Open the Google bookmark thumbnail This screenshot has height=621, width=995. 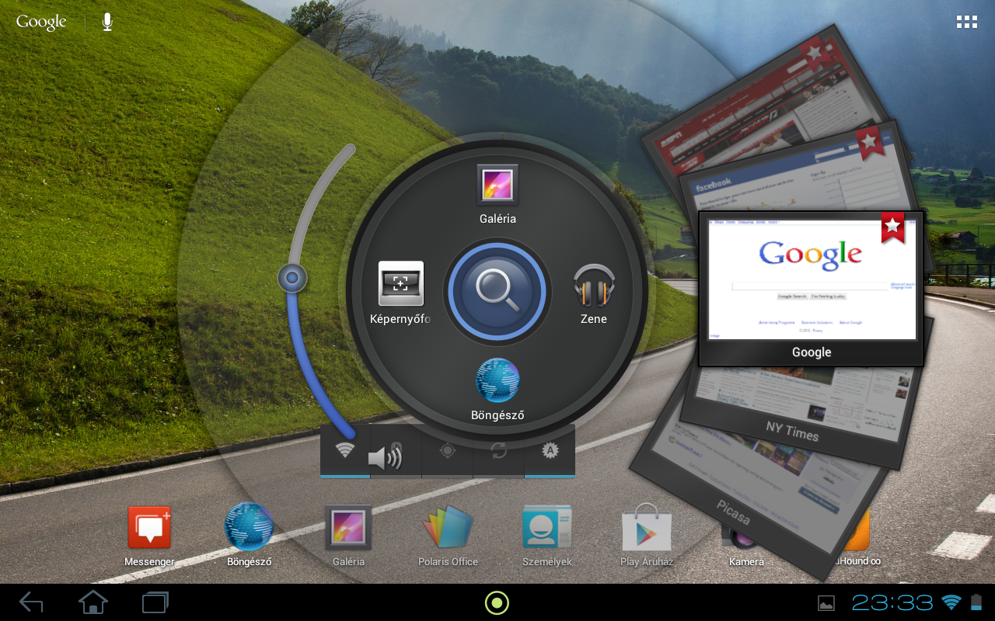pos(811,289)
